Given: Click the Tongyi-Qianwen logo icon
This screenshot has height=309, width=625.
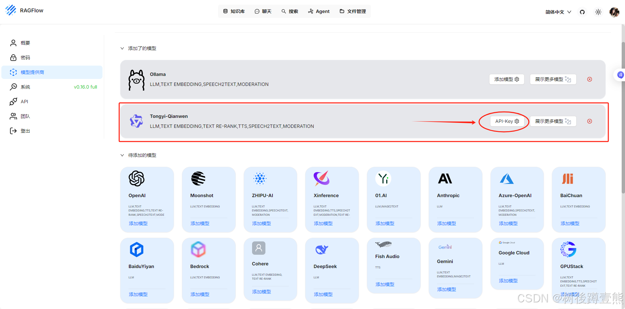Looking at the screenshot, I should coord(136,121).
